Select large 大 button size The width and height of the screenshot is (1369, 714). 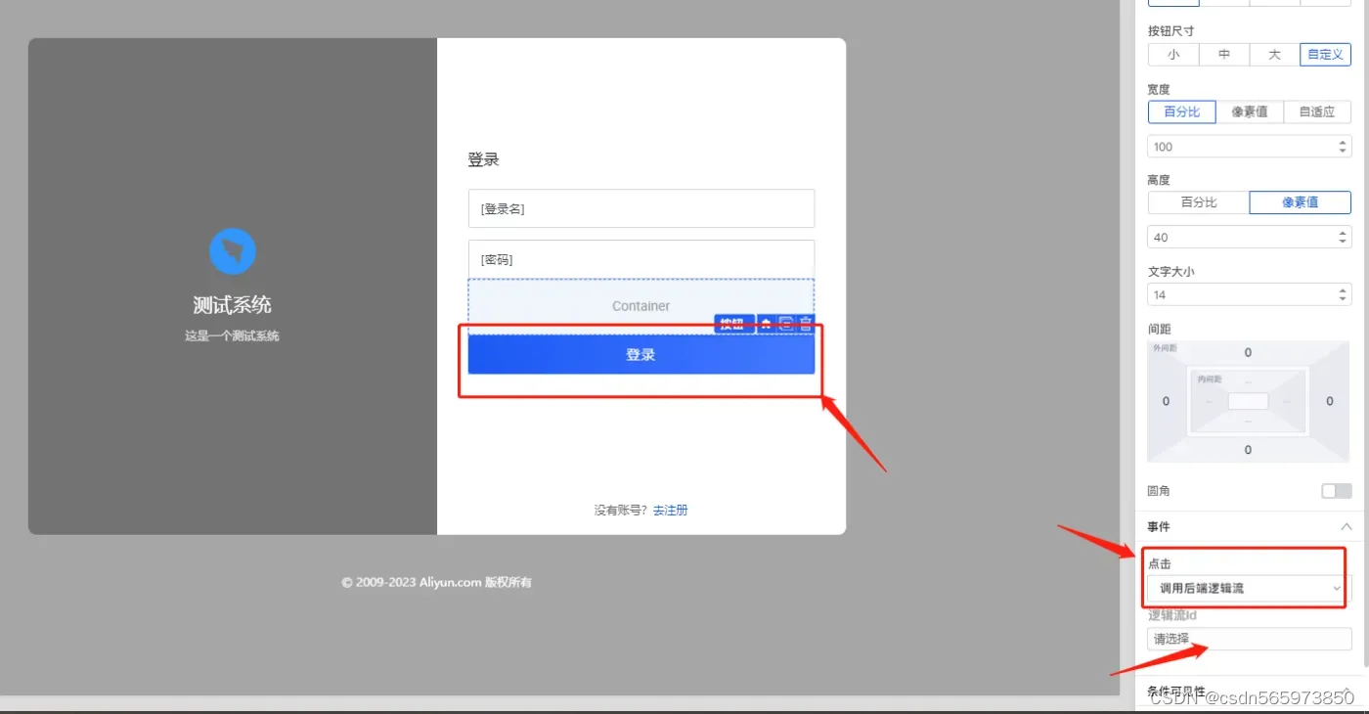(1275, 55)
